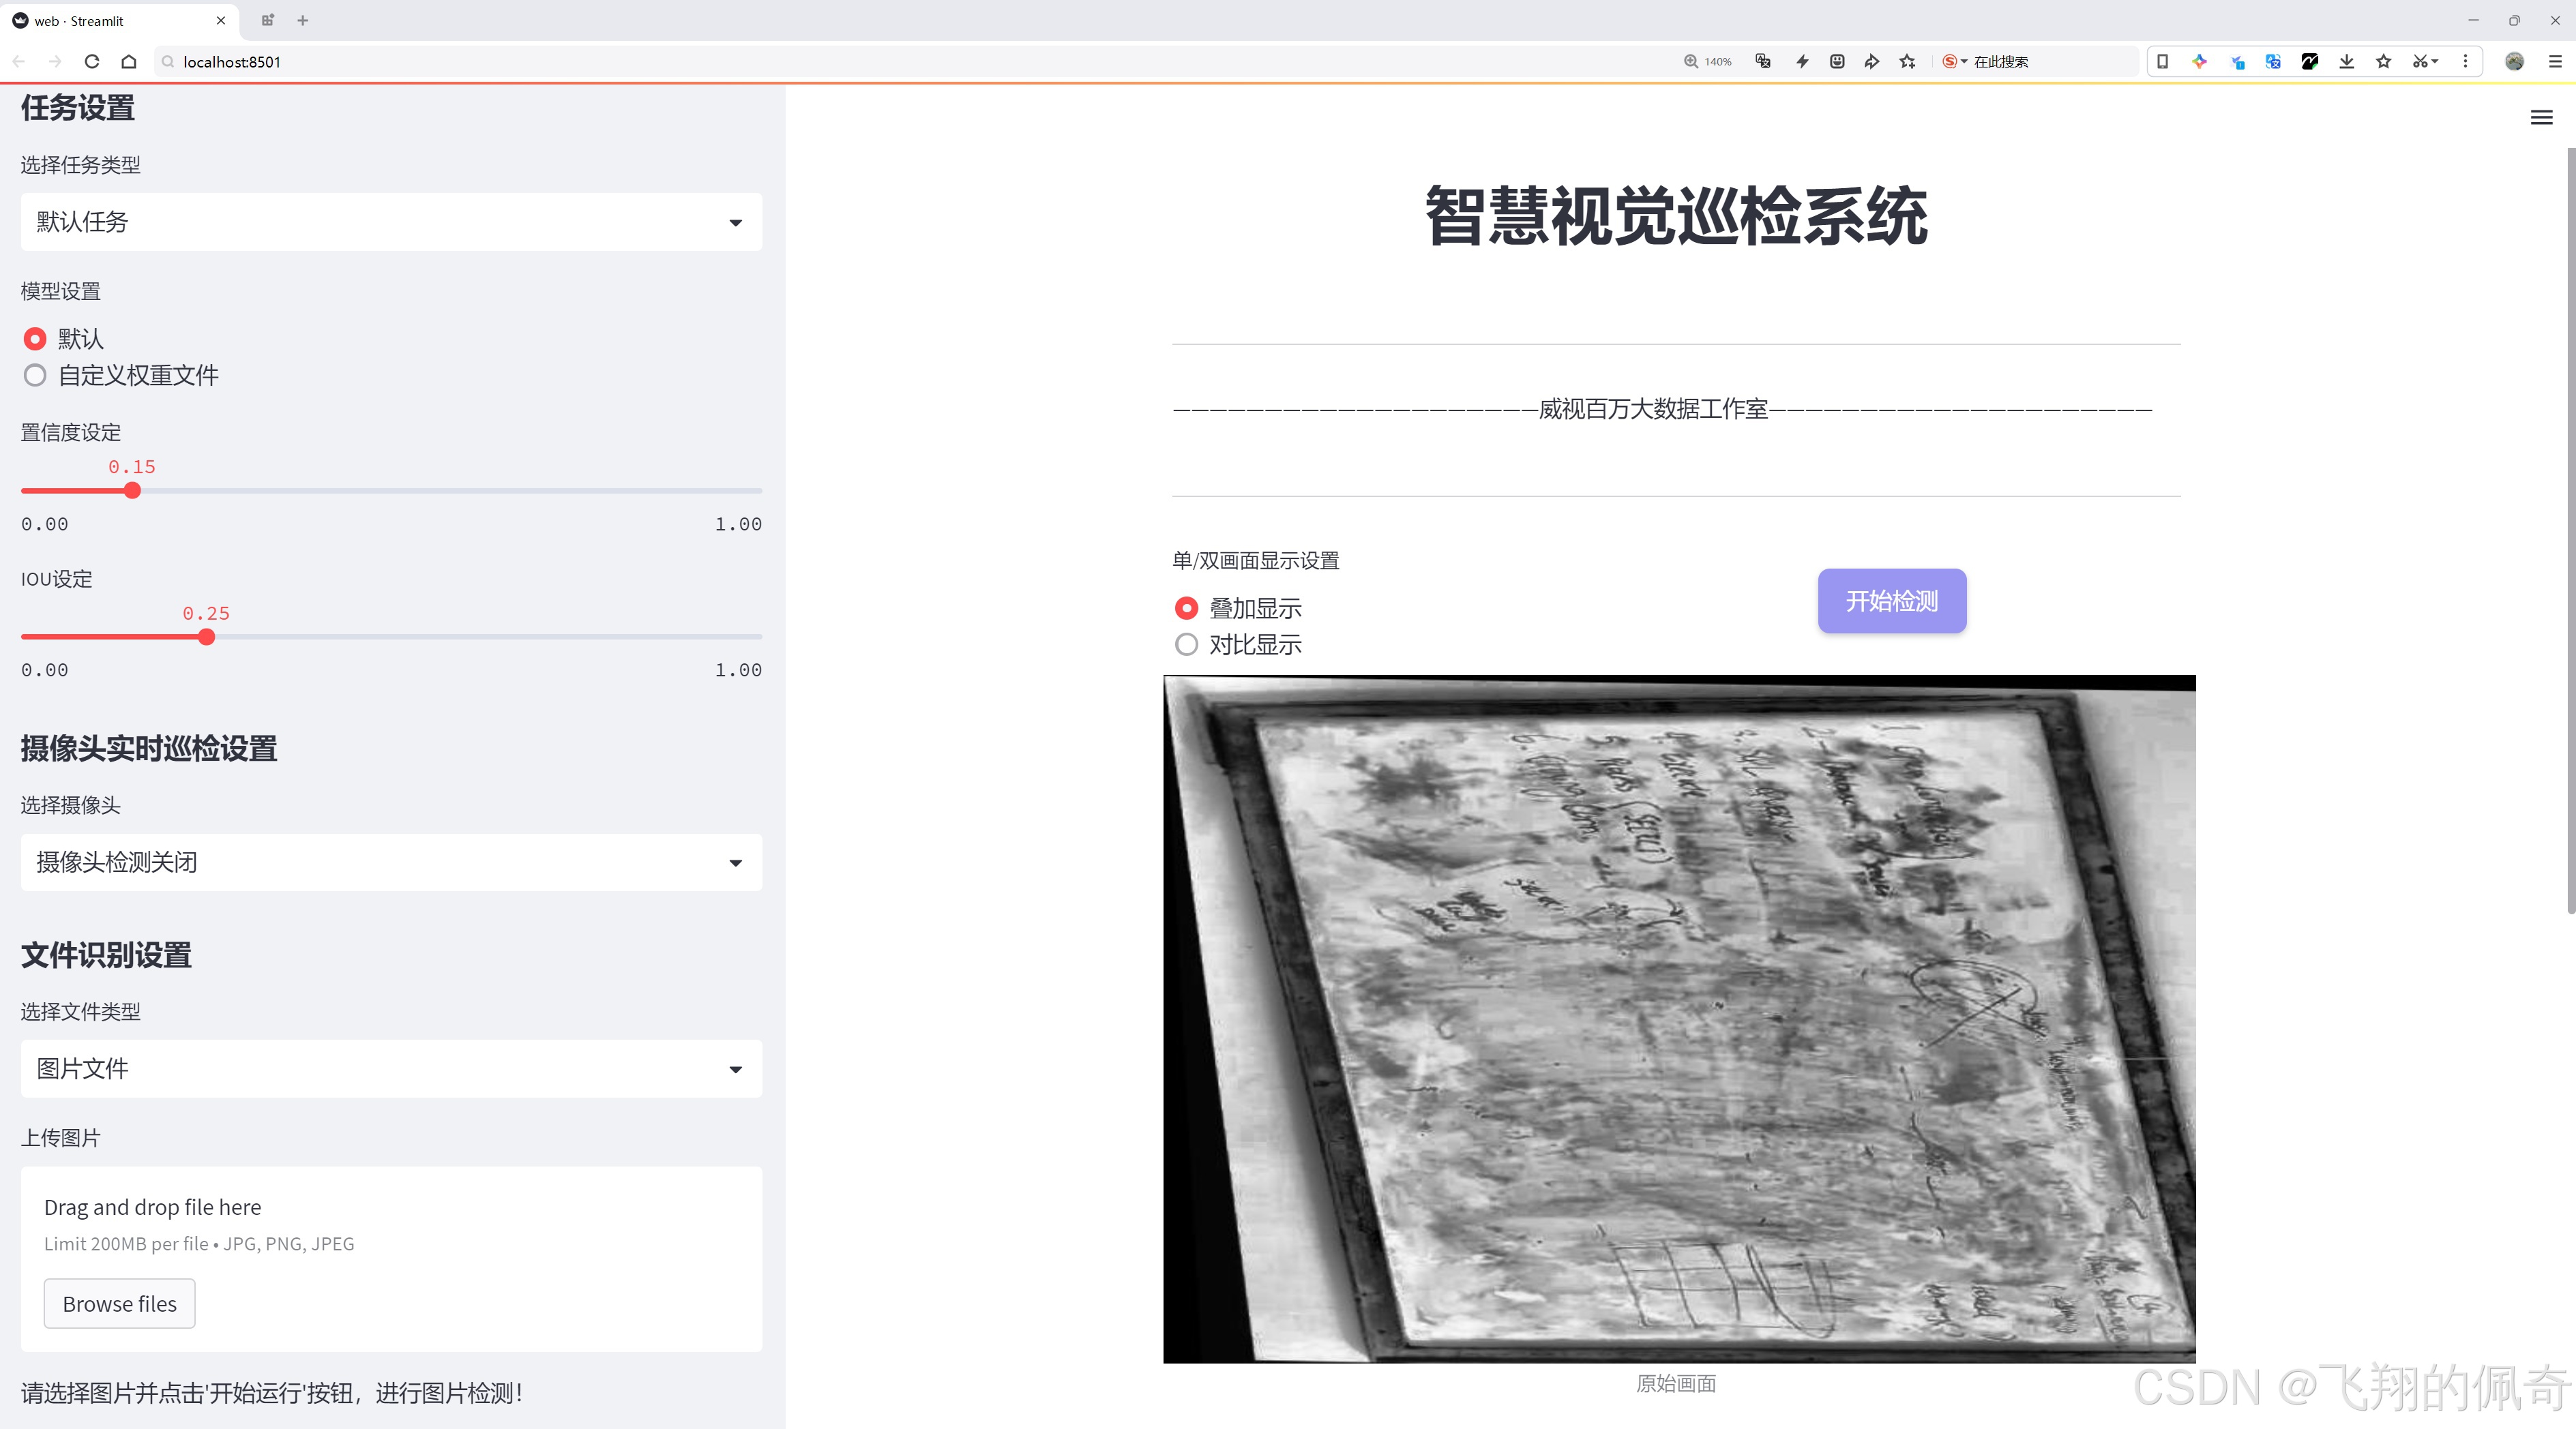Switch to the web · Streamlit tab
Viewport: 2576px width, 1429px height.
click(x=110, y=20)
